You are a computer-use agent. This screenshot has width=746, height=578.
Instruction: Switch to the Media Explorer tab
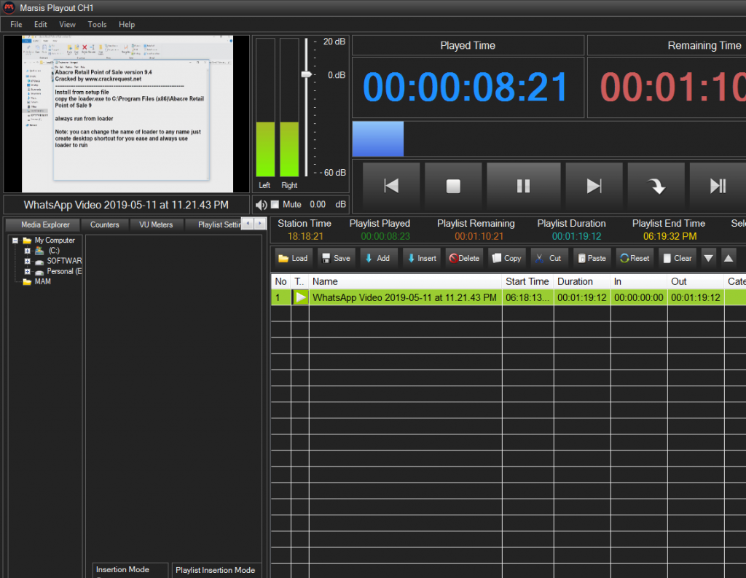45,224
